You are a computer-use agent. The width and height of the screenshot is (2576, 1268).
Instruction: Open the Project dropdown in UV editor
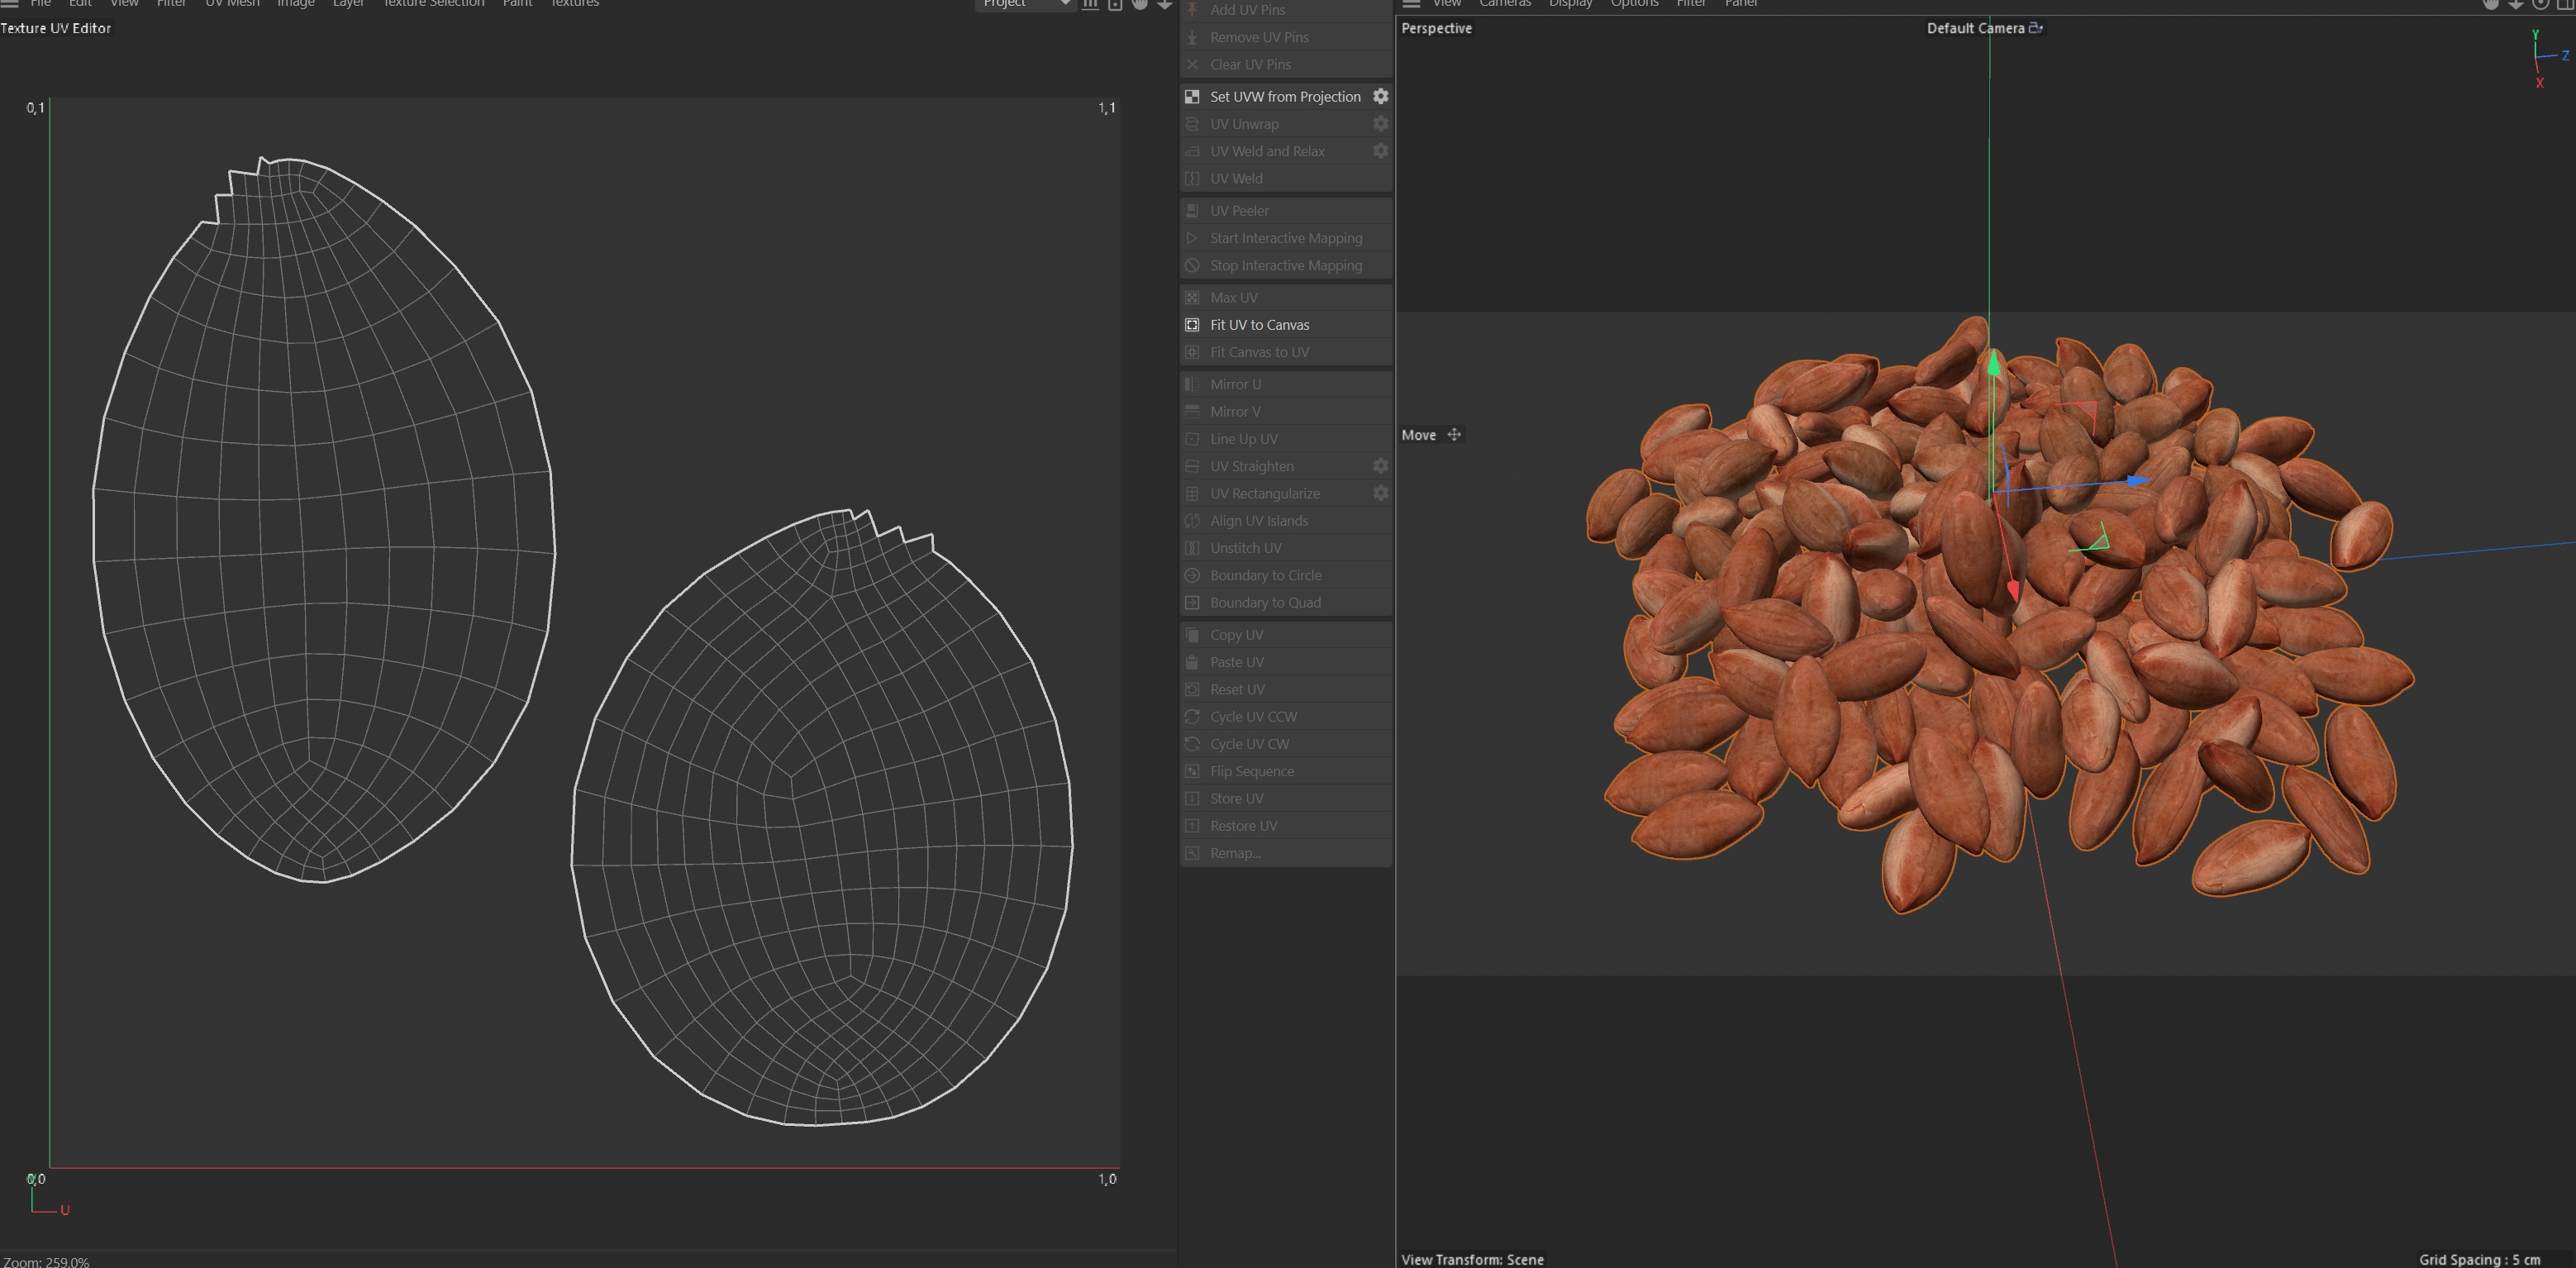pyautogui.click(x=1024, y=4)
